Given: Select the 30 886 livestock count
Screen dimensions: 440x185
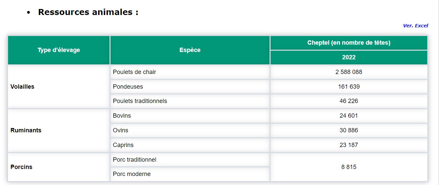Looking at the screenshot, I should click(349, 130).
